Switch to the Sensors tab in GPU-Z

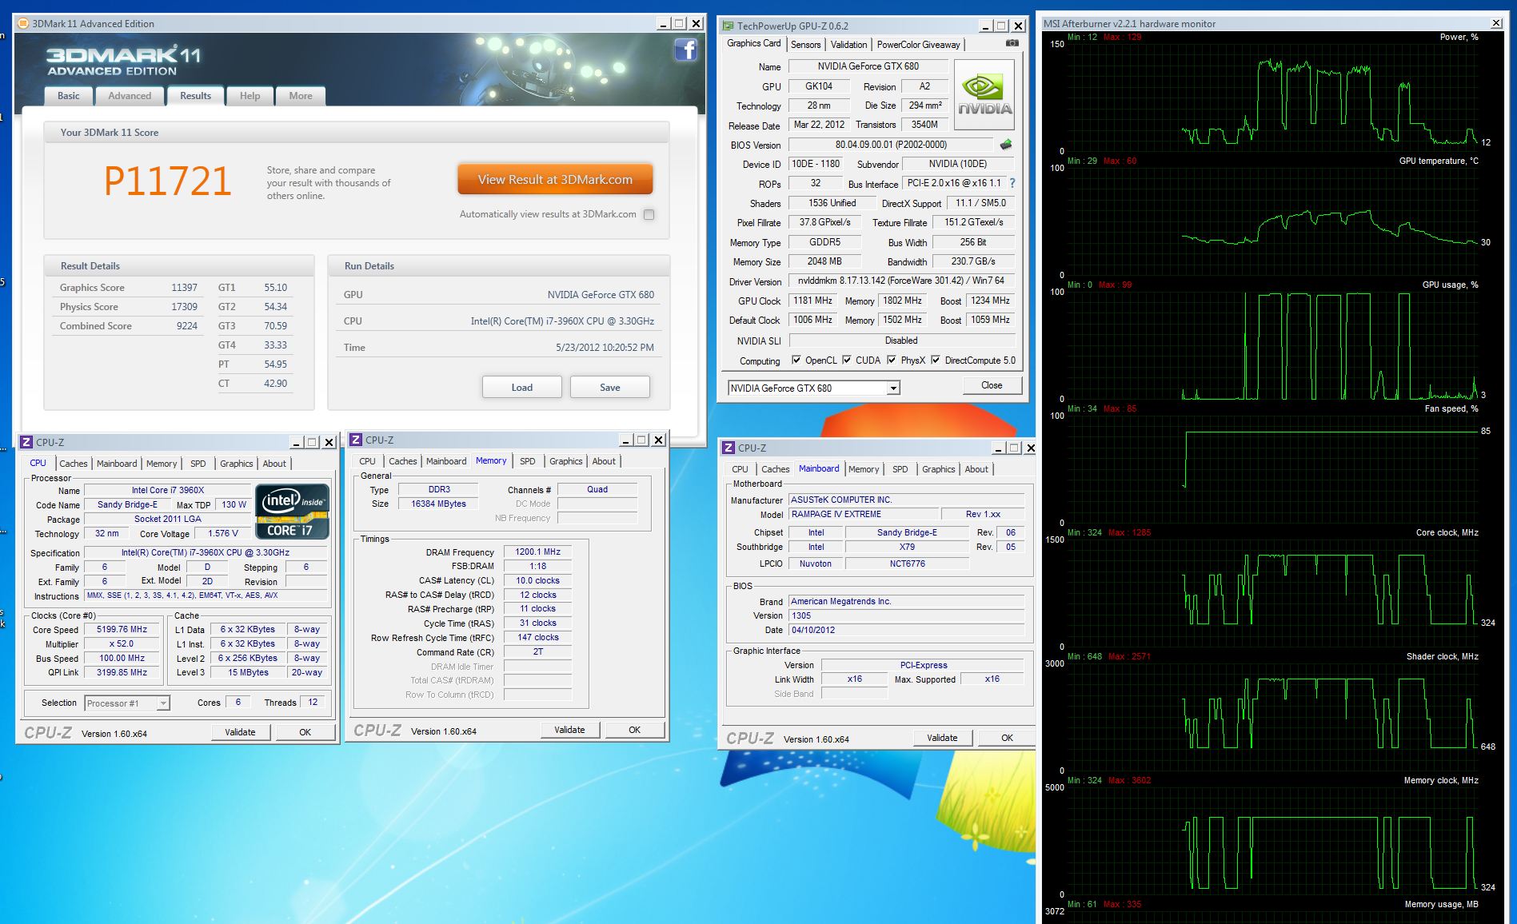click(x=805, y=45)
